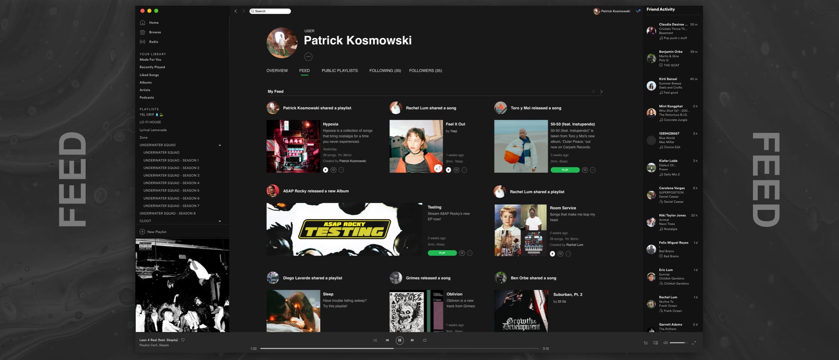Open the Patrick Kosmowski profile picture
The image size is (839, 360).
(282, 43)
